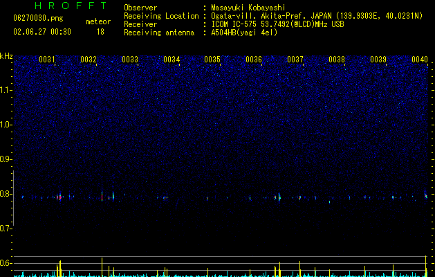Click the Receiver label

click(x=140, y=24)
